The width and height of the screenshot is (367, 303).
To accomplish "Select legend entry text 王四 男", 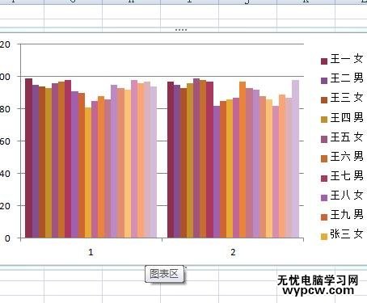I will [347, 117].
